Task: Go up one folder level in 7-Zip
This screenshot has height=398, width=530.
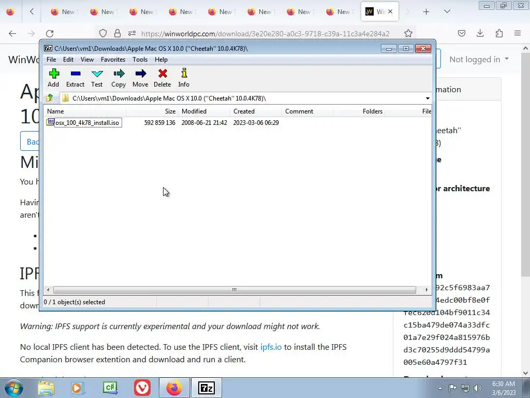Action: [50, 98]
